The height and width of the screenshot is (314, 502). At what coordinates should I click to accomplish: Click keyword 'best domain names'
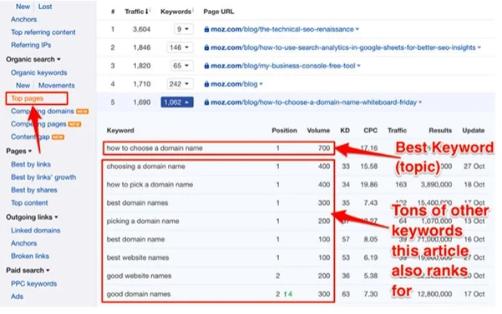pos(137,202)
